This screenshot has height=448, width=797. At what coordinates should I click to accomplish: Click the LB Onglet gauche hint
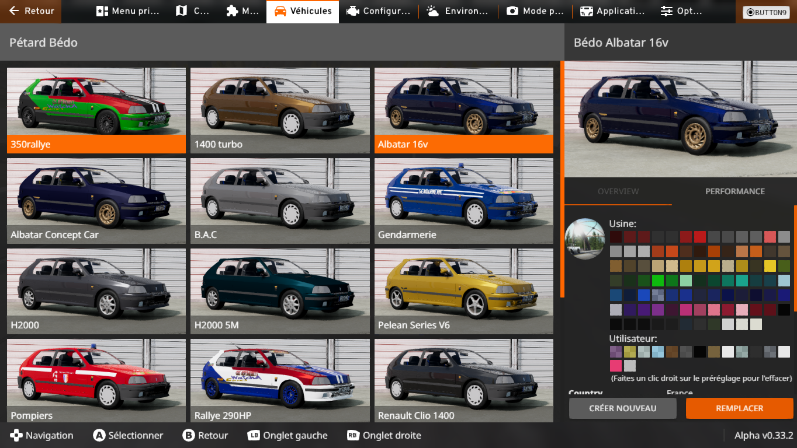pyautogui.click(x=287, y=435)
